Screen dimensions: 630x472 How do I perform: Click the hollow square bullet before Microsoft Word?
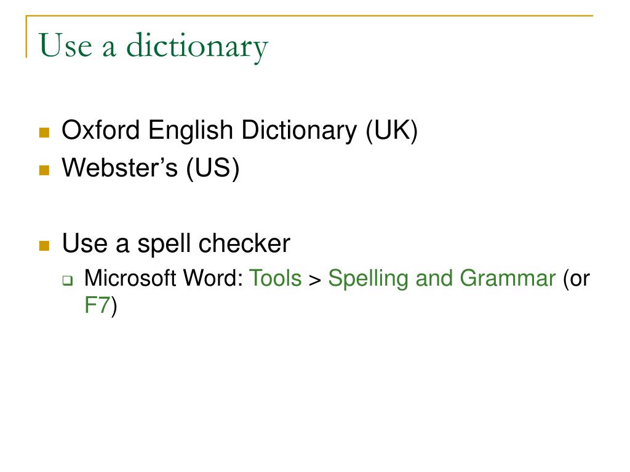[x=68, y=280]
